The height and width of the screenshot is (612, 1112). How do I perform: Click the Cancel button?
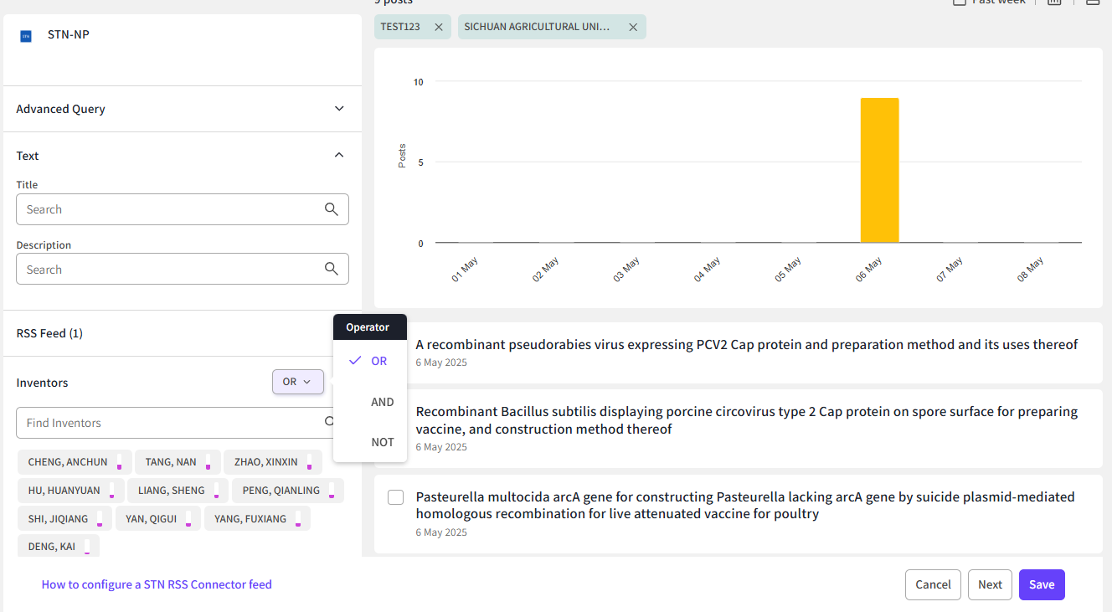[x=932, y=585]
